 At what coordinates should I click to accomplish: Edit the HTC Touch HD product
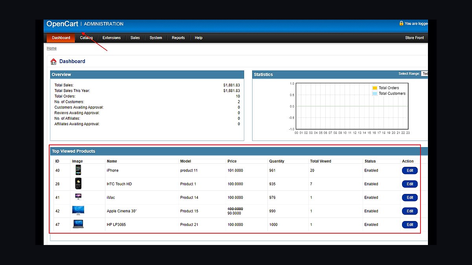[x=410, y=184]
